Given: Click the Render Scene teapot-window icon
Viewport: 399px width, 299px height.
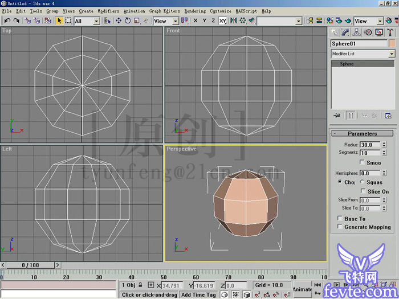Looking at the screenshot, I should pos(339,21).
